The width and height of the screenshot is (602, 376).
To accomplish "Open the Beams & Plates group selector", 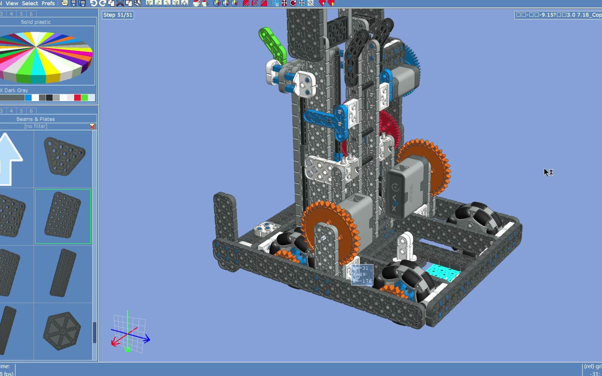I will pyautogui.click(x=35, y=119).
